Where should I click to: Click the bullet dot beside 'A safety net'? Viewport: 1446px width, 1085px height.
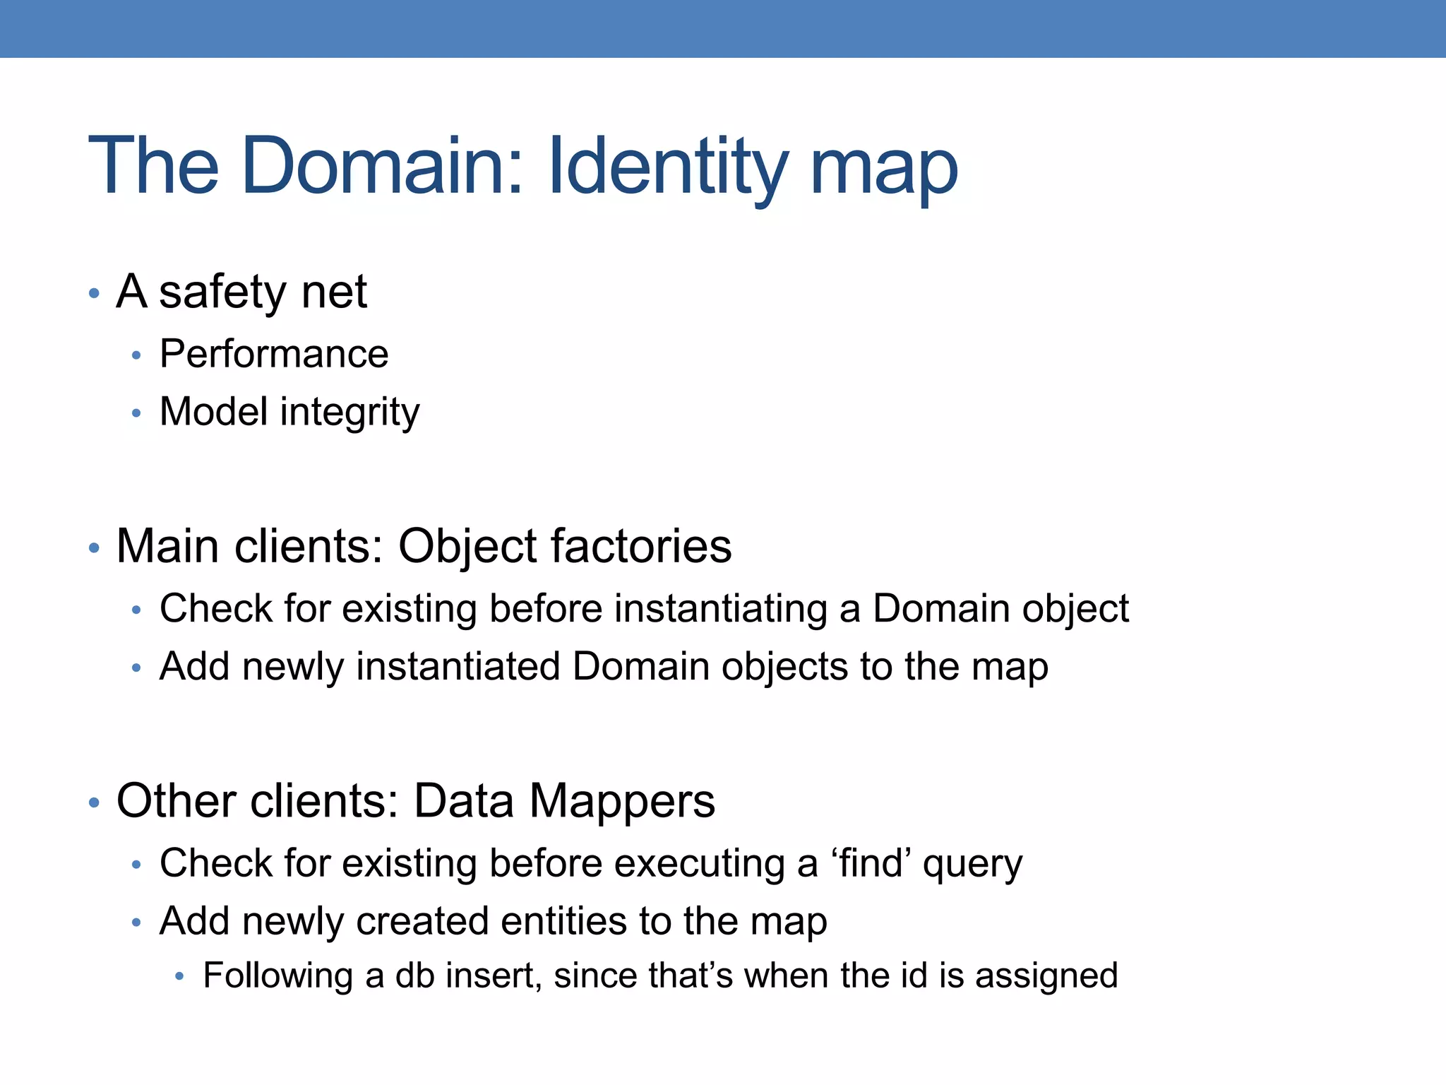tap(94, 293)
